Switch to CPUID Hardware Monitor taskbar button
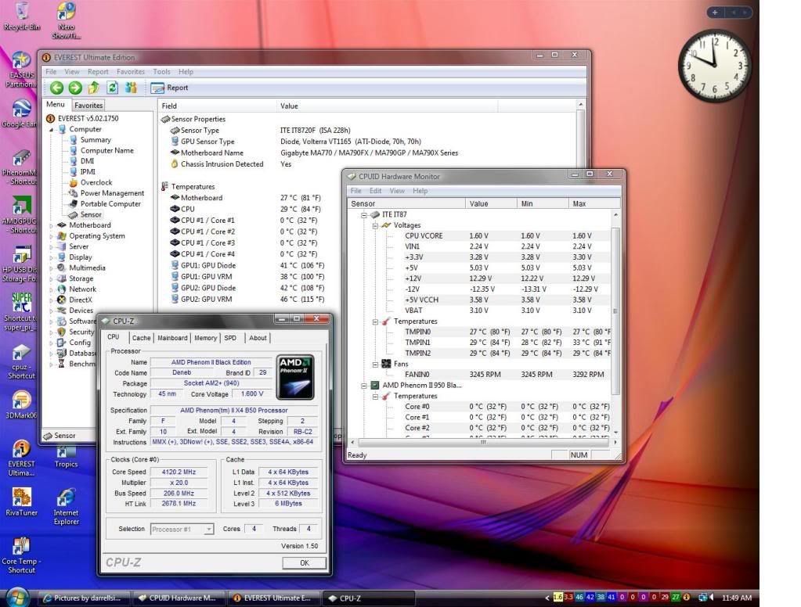Screen dimensions: 801x607 coord(177,598)
